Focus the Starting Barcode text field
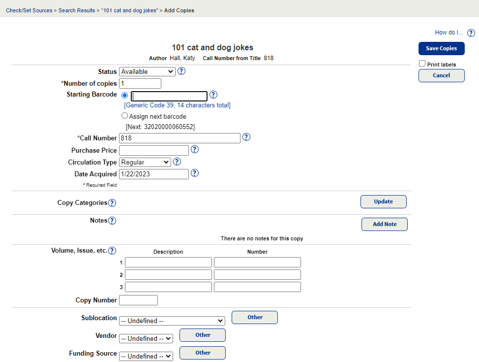This screenshot has width=479, height=362. pos(169,96)
